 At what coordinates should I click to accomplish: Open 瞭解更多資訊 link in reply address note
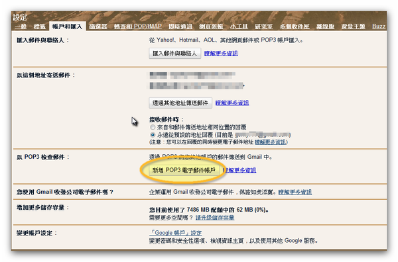coord(271,142)
